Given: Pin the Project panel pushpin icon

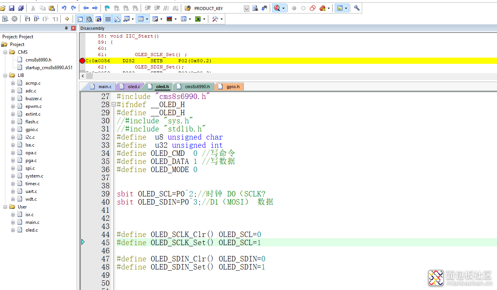Looking at the screenshot, I should [66, 28].
